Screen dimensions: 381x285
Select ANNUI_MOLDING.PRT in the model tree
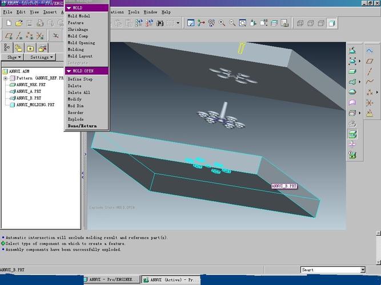coord(32,105)
